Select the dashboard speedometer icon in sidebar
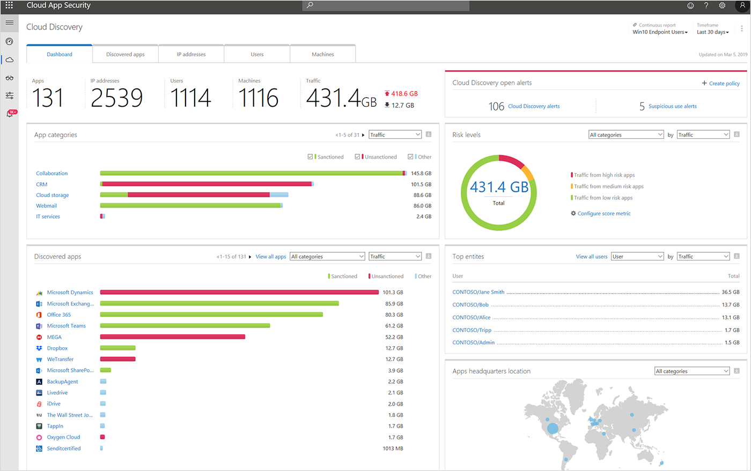Image resolution: width=751 pixels, height=471 pixels. point(9,41)
